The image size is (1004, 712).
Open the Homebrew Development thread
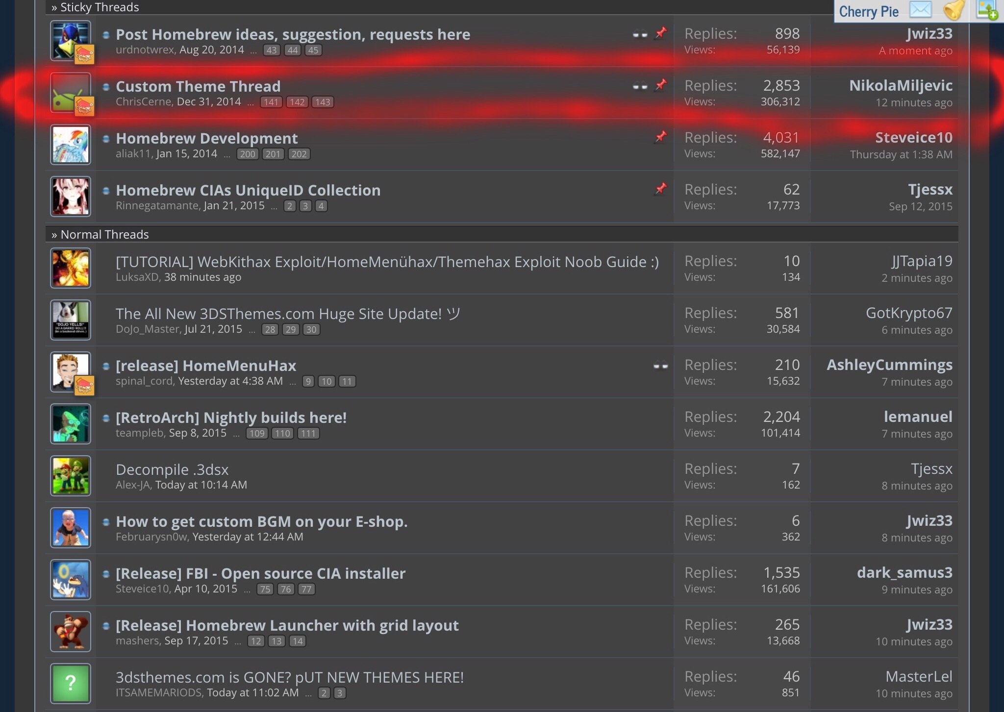click(206, 138)
